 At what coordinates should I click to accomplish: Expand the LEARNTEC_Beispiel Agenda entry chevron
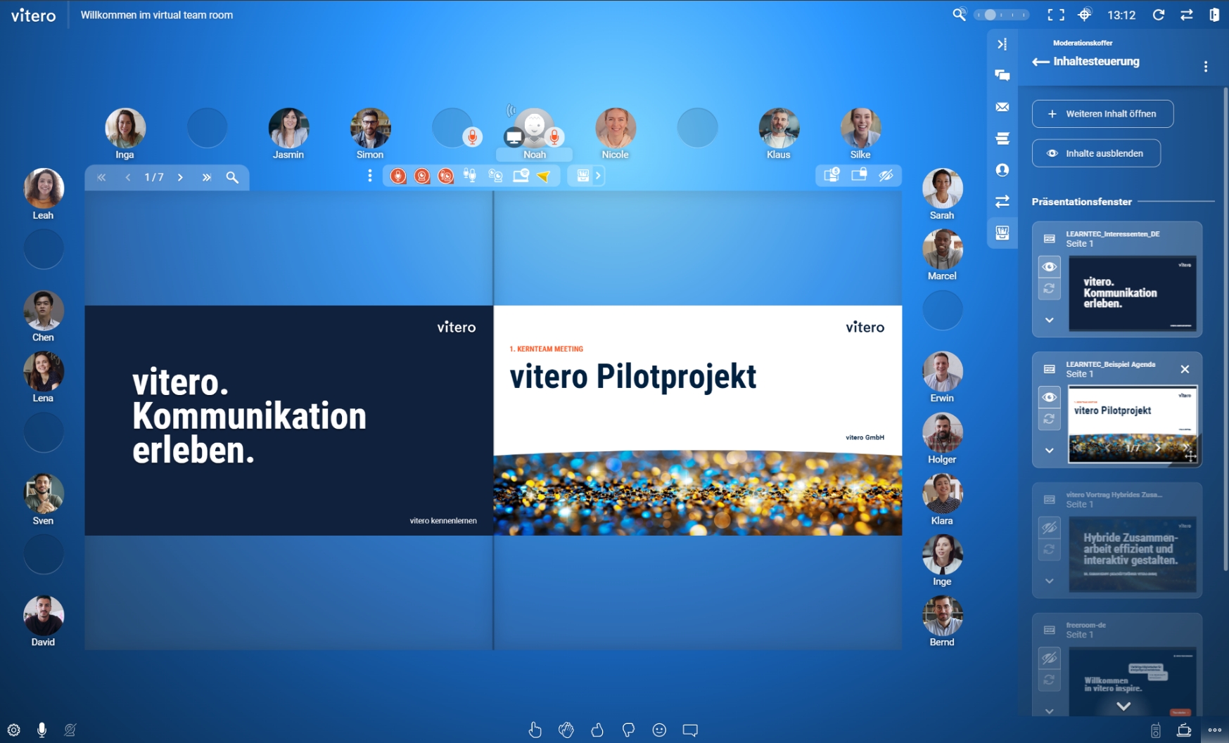(1049, 449)
